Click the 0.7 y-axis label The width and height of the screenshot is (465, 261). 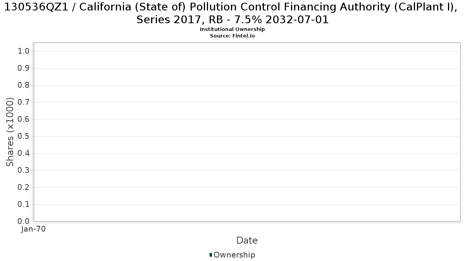coord(24,102)
